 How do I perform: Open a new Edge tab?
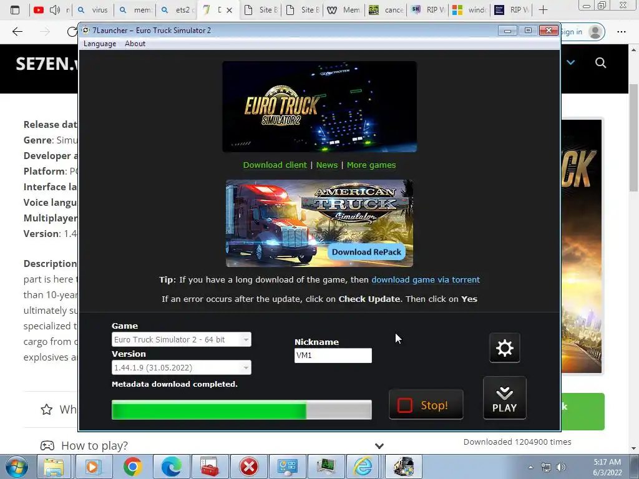pos(544,10)
